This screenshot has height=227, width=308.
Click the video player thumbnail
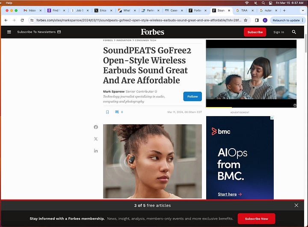(251, 74)
